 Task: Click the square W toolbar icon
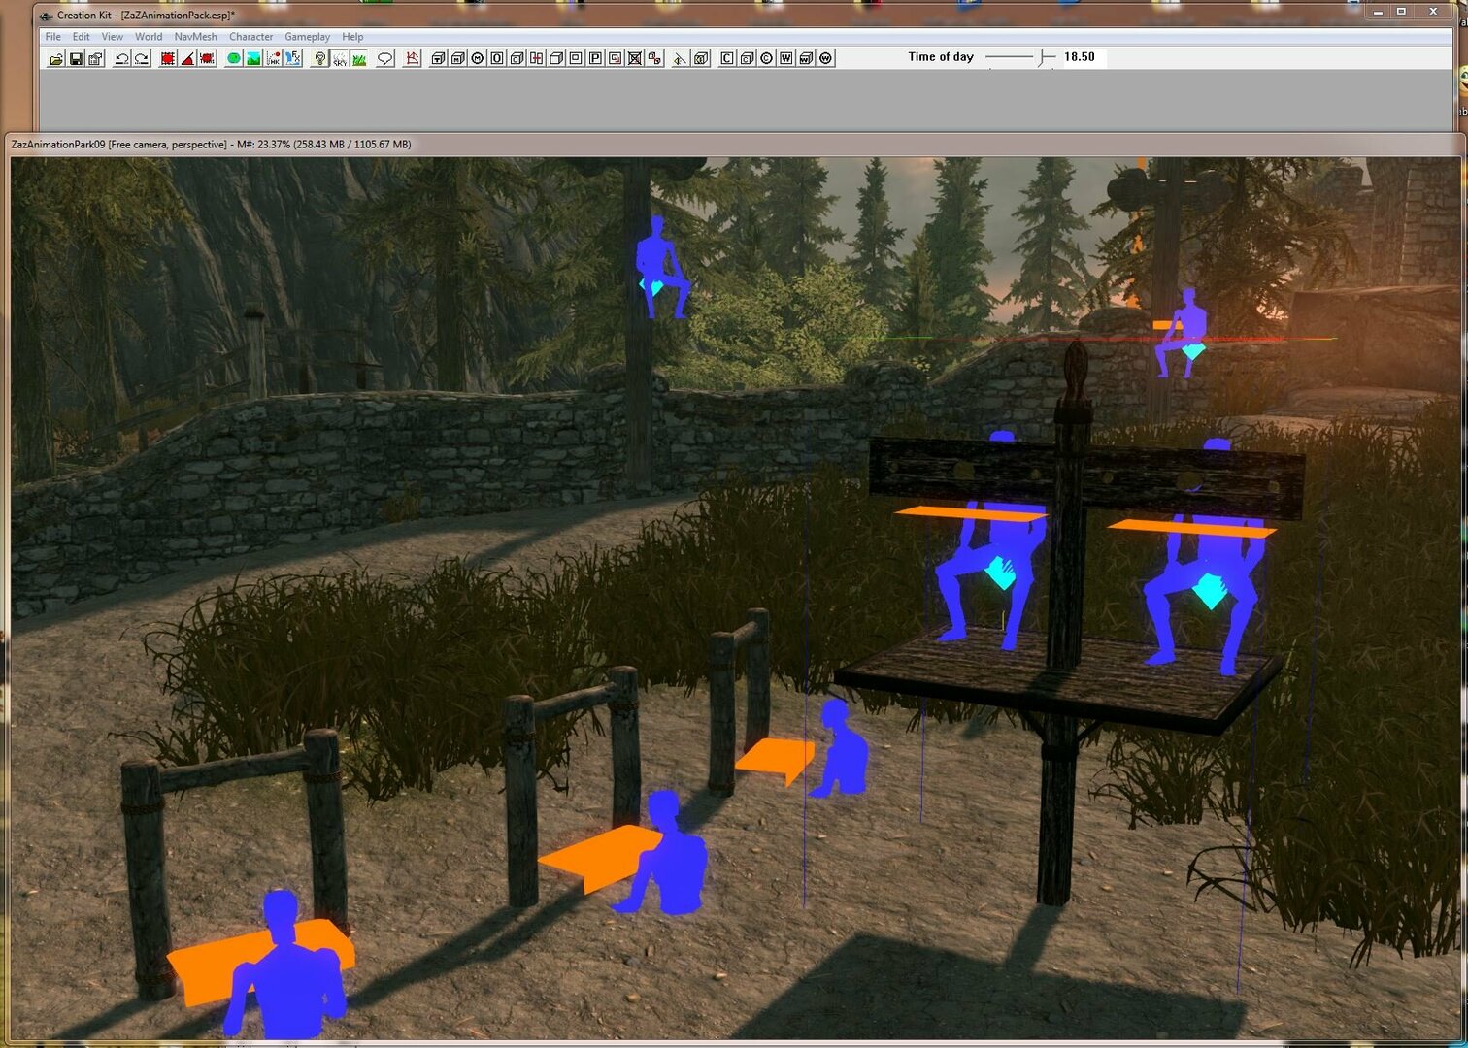[x=786, y=58]
